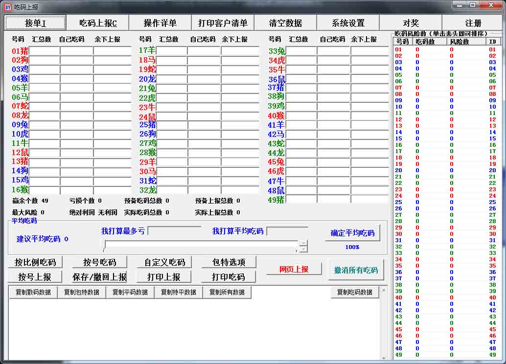Click the up arrow of the percentage spinner
Viewport: 506px width, 364px height.
tap(303, 243)
